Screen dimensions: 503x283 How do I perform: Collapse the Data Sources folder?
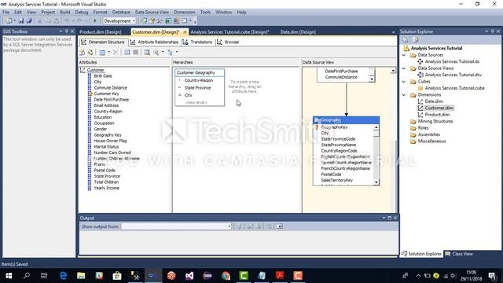tap(404, 55)
